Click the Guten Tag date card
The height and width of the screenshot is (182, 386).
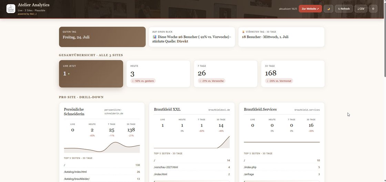click(x=102, y=37)
